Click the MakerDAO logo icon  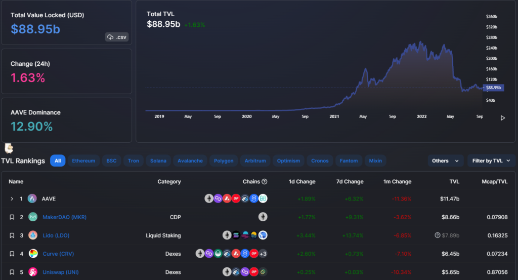pos(33,217)
